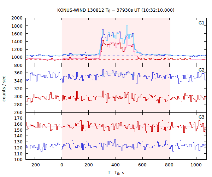Click the 'T - T0, s' x-axis label
This screenshot has width=212, height=177.
116,173
